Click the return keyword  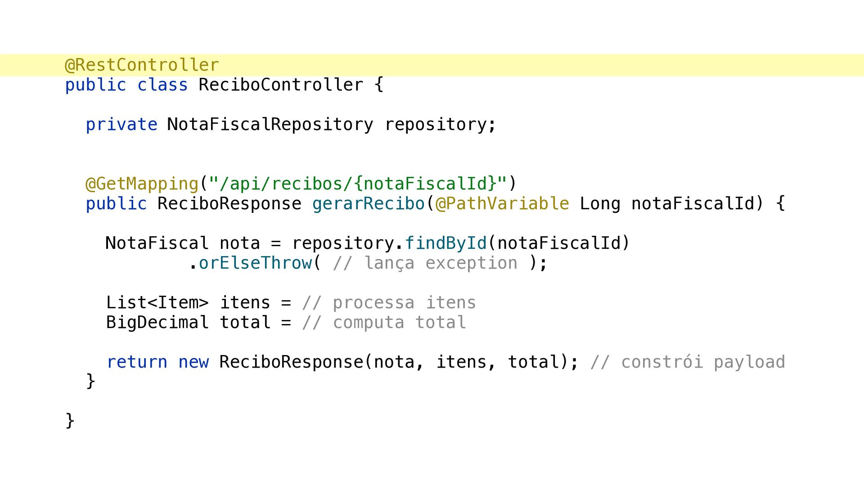(x=137, y=362)
